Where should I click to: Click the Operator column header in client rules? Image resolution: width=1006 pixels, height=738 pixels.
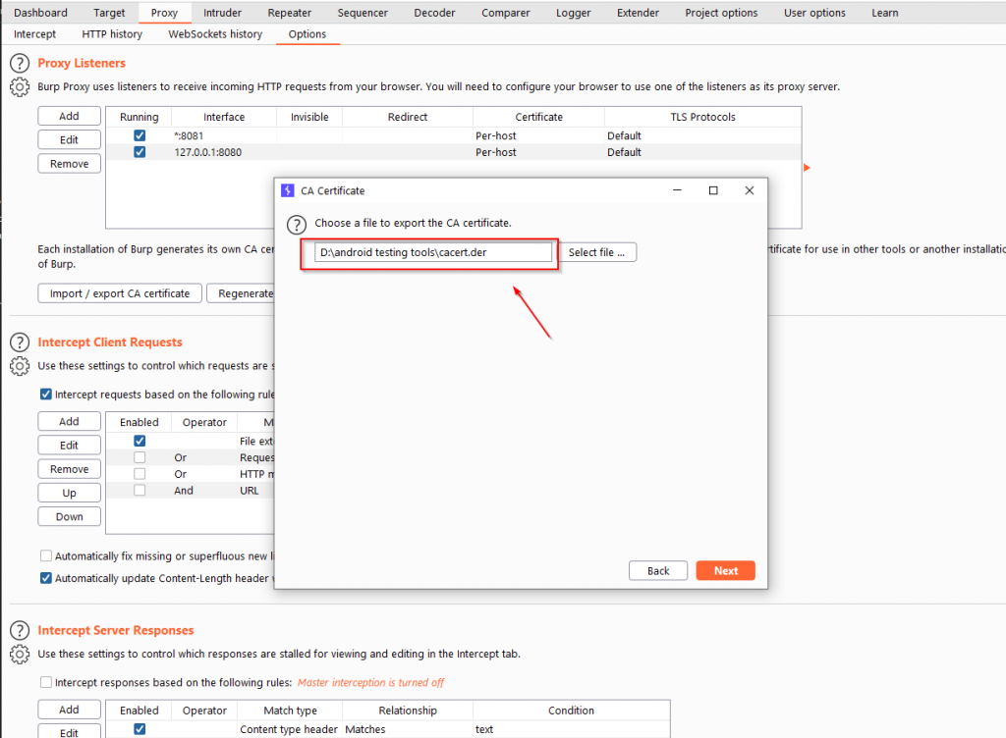[x=204, y=422]
